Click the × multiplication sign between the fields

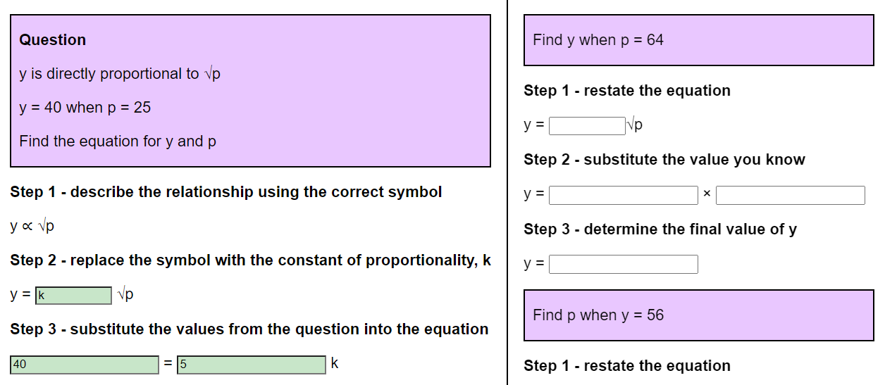point(707,196)
